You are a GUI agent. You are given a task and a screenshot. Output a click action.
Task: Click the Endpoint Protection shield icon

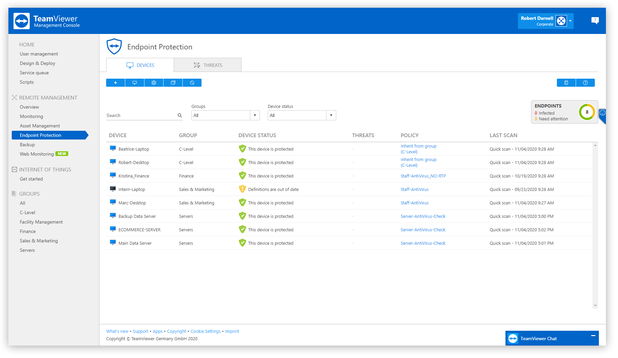coord(114,46)
